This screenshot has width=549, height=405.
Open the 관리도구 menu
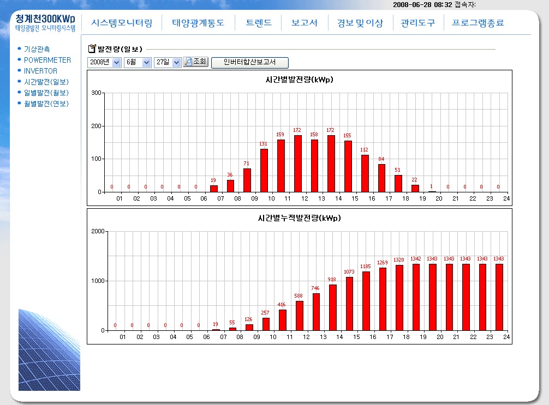[x=418, y=23]
